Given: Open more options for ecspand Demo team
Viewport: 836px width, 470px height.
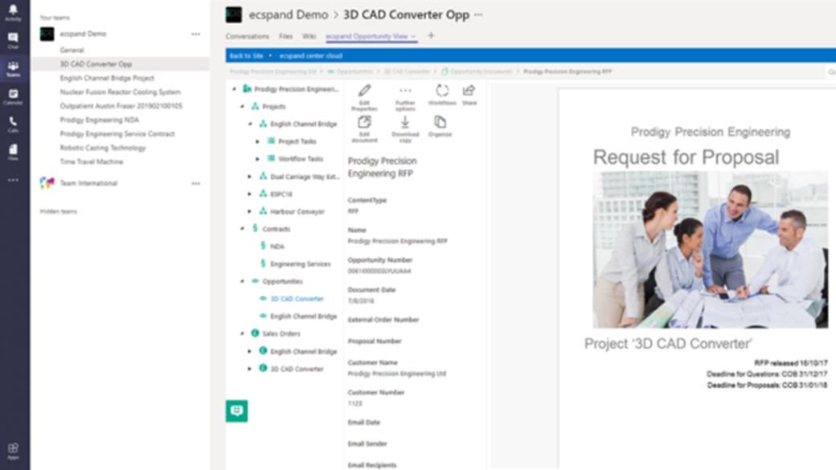Looking at the screenshot, I should click(195, 34).
